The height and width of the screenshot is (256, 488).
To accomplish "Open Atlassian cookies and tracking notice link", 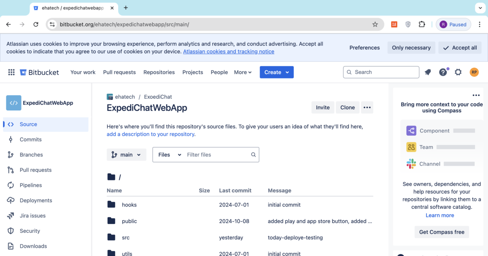I will (x=229, y=52).
